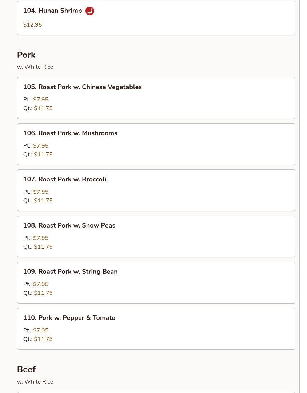Open the 104. Hunan Shrimp item
The height and width of the screenshot is (393, 307).
click(x=53, y=11)
